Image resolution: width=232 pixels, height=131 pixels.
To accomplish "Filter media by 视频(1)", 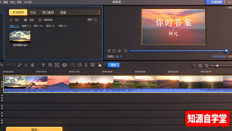I will point(26,26).
